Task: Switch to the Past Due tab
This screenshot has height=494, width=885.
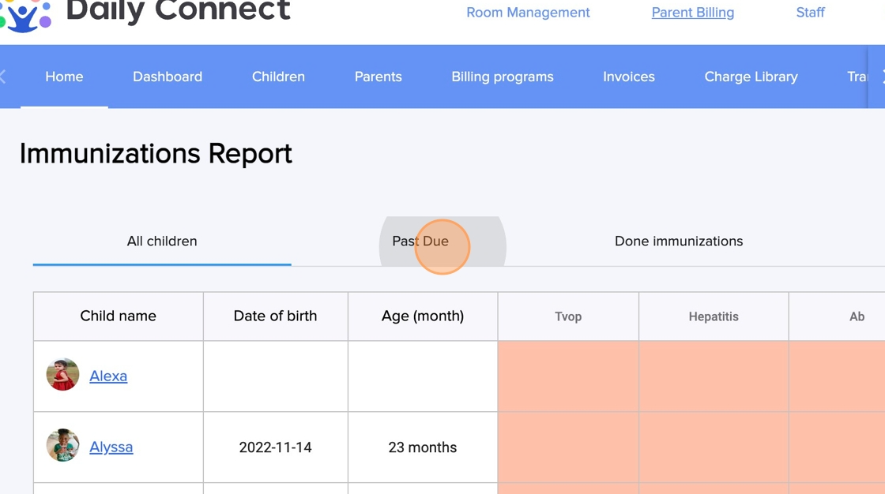Action: tap(420, 241)
